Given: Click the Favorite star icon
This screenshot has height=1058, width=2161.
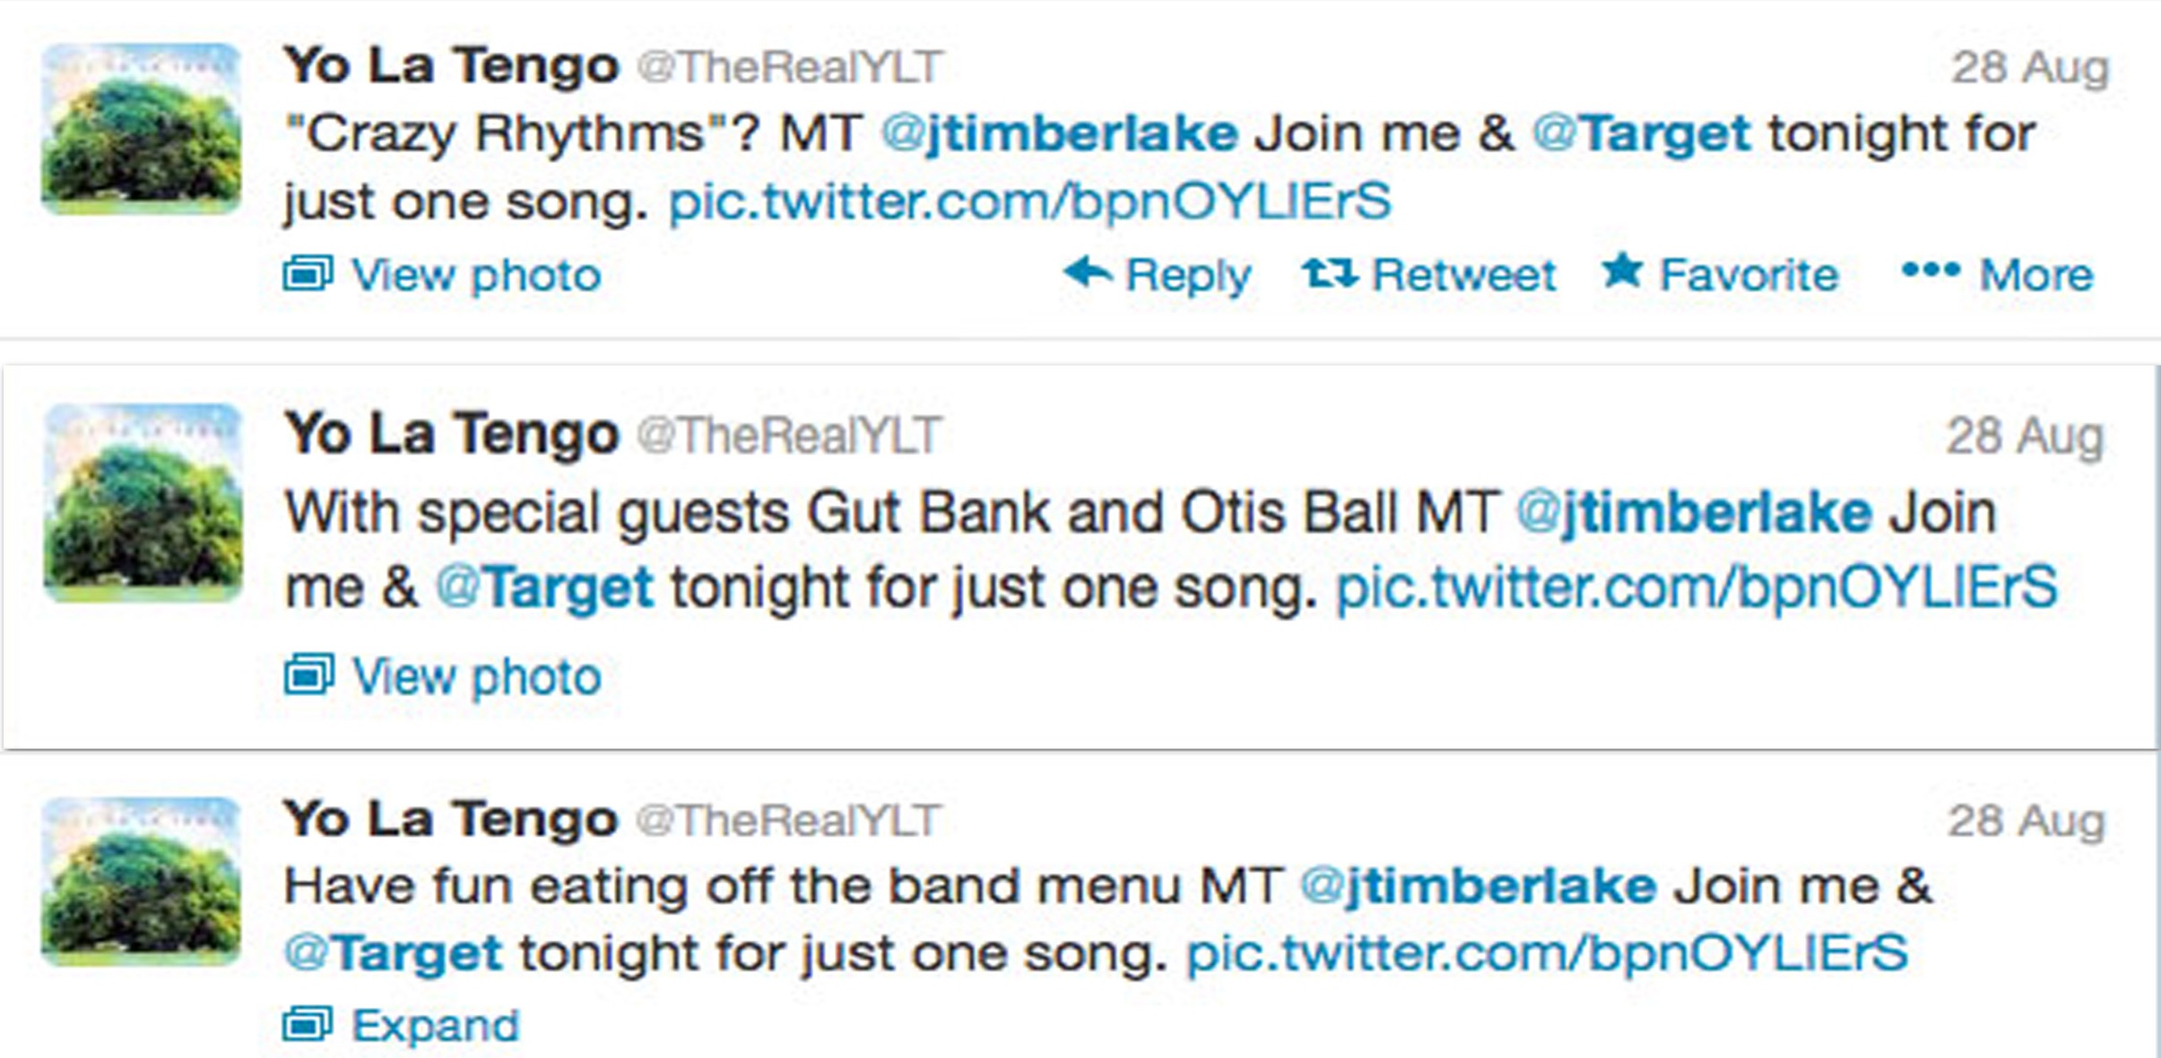Looking at the screenshot, I should [x=1622, y=271].
